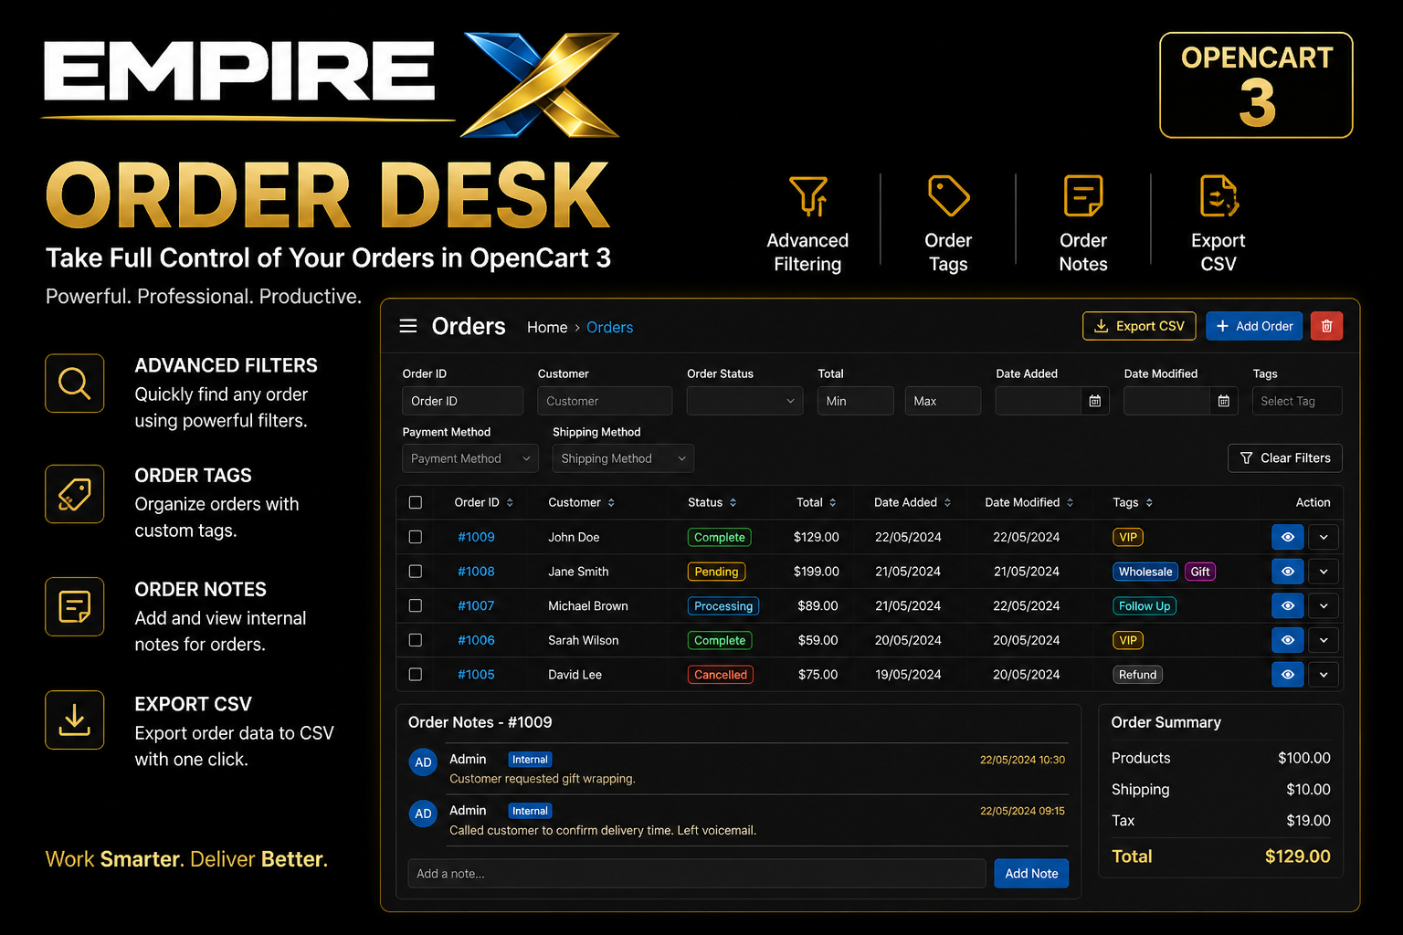Click the magnifier icon beside Advanced Filters

pyautogui.click(x=75, y=383)
